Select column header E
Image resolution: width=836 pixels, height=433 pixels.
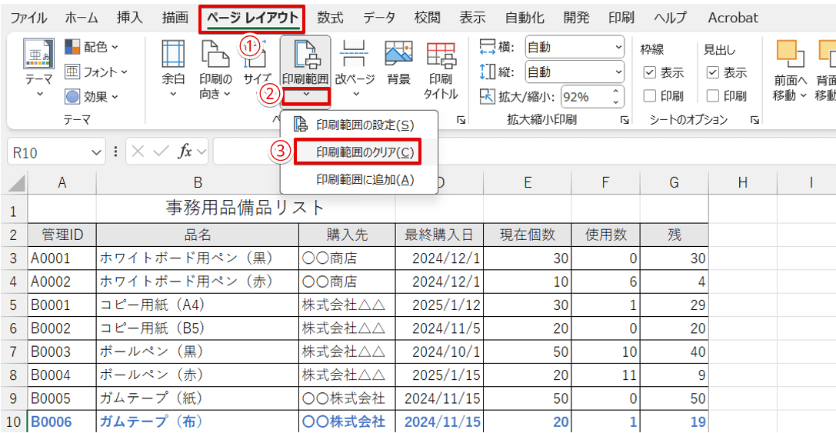[x=528, y=184]
